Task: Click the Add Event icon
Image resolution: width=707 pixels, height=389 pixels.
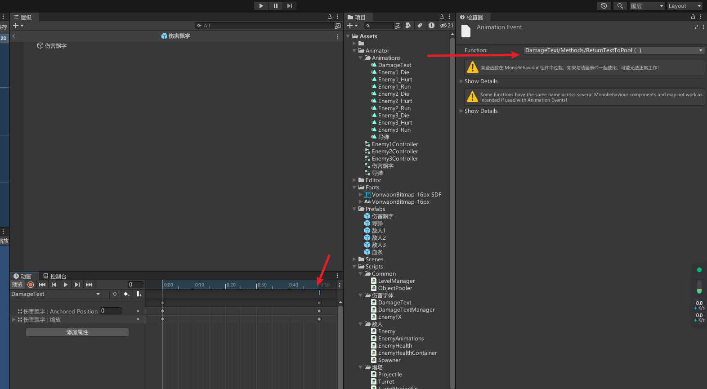Action: pos(139,294)
